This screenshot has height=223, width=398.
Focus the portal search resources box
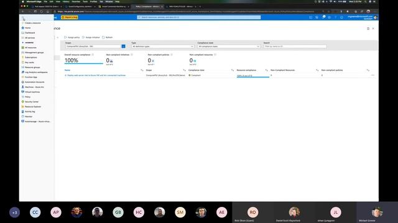199,17
